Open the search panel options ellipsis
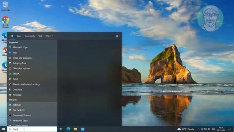This screenshot has height=132, width=234. (x=111, y=36)
